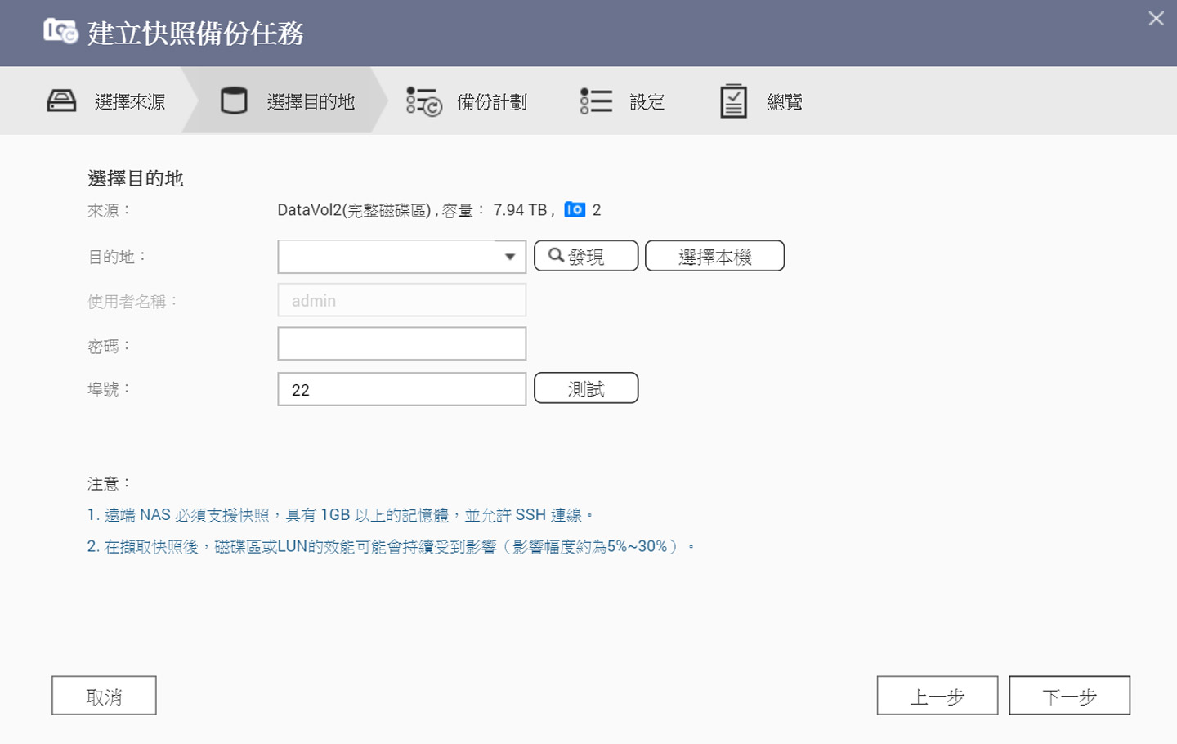Click the 備份計劃 schedule list icon
Image resolution: width=1177 pixels, height=744 pixels.
click(x=423, y=101)
